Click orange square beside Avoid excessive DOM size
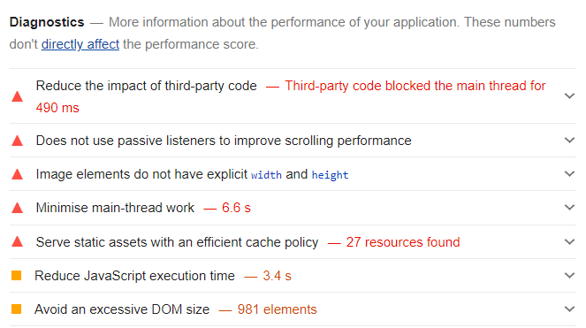Viewport: 586px width, 328px height. (17, 309)
